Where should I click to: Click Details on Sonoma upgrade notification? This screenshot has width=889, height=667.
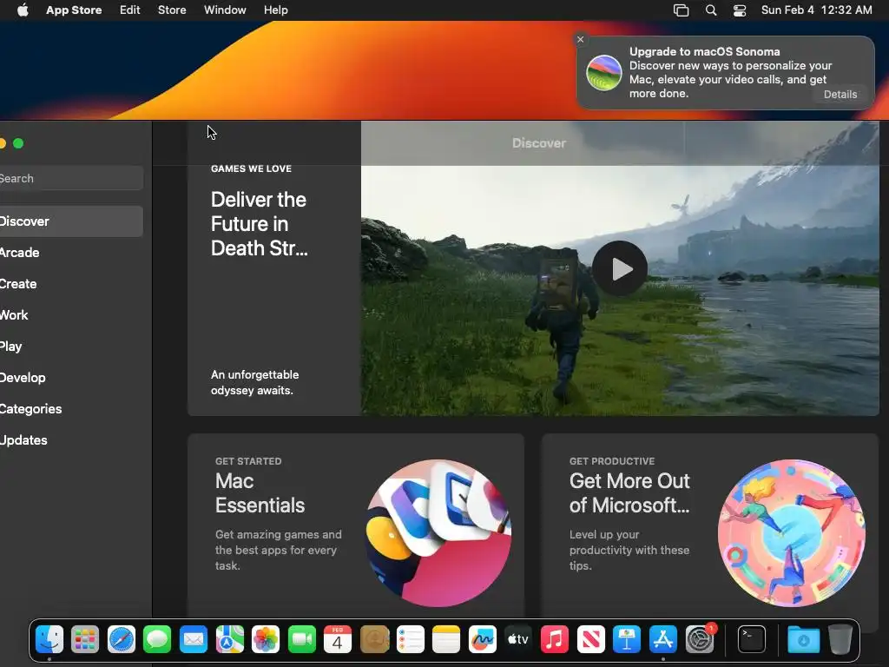pos(840,94)
